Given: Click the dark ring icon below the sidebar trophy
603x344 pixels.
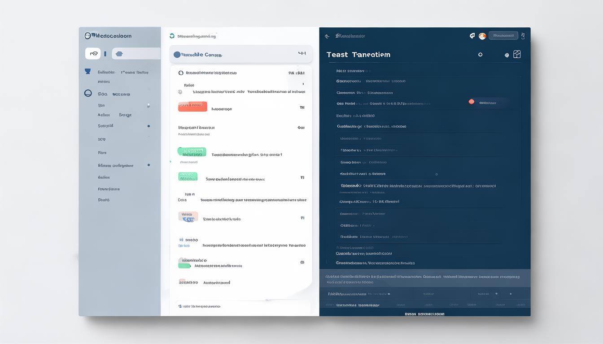Looking at the screenshot, I should point(88,93).
